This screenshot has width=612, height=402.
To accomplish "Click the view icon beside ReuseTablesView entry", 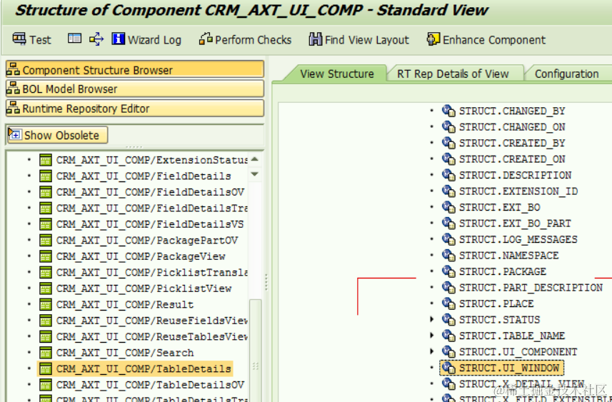I will [46, 336].
